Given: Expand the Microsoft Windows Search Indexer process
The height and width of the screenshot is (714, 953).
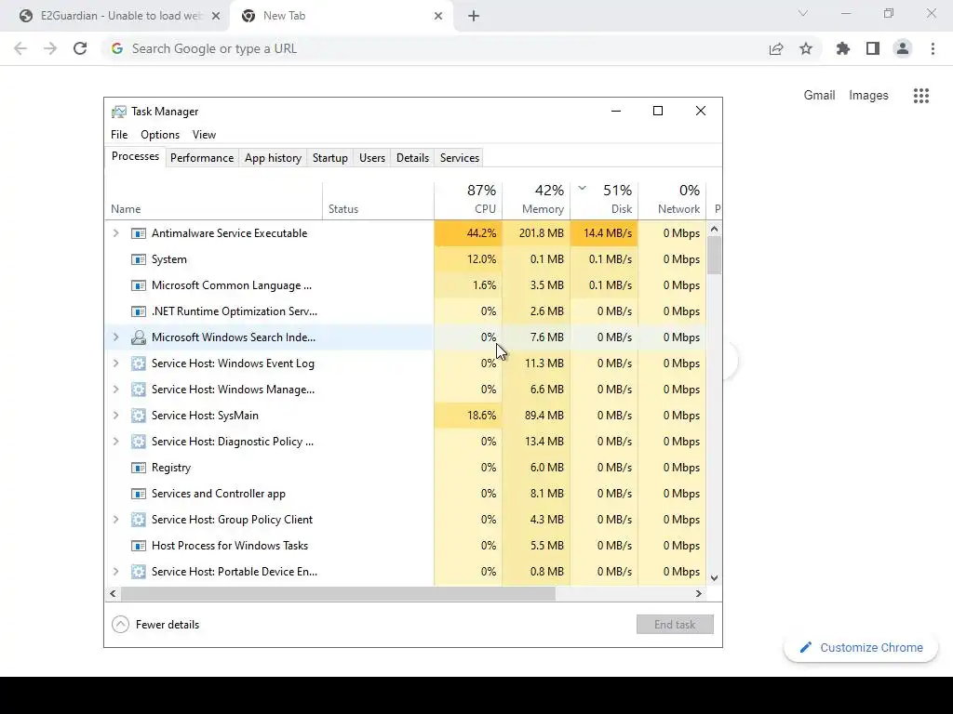Looking at the screenshot, I should point(116,337).
